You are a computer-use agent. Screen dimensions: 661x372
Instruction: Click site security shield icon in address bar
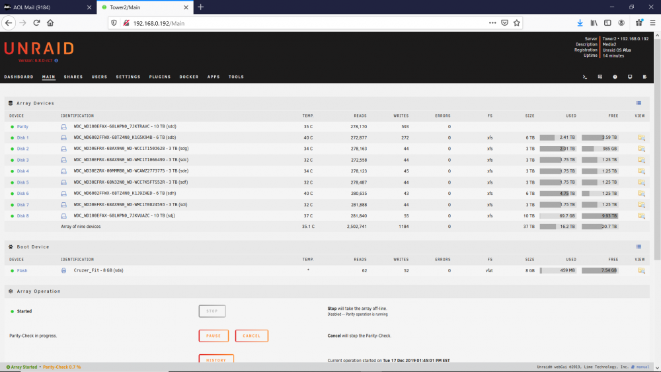pos(114,23)
